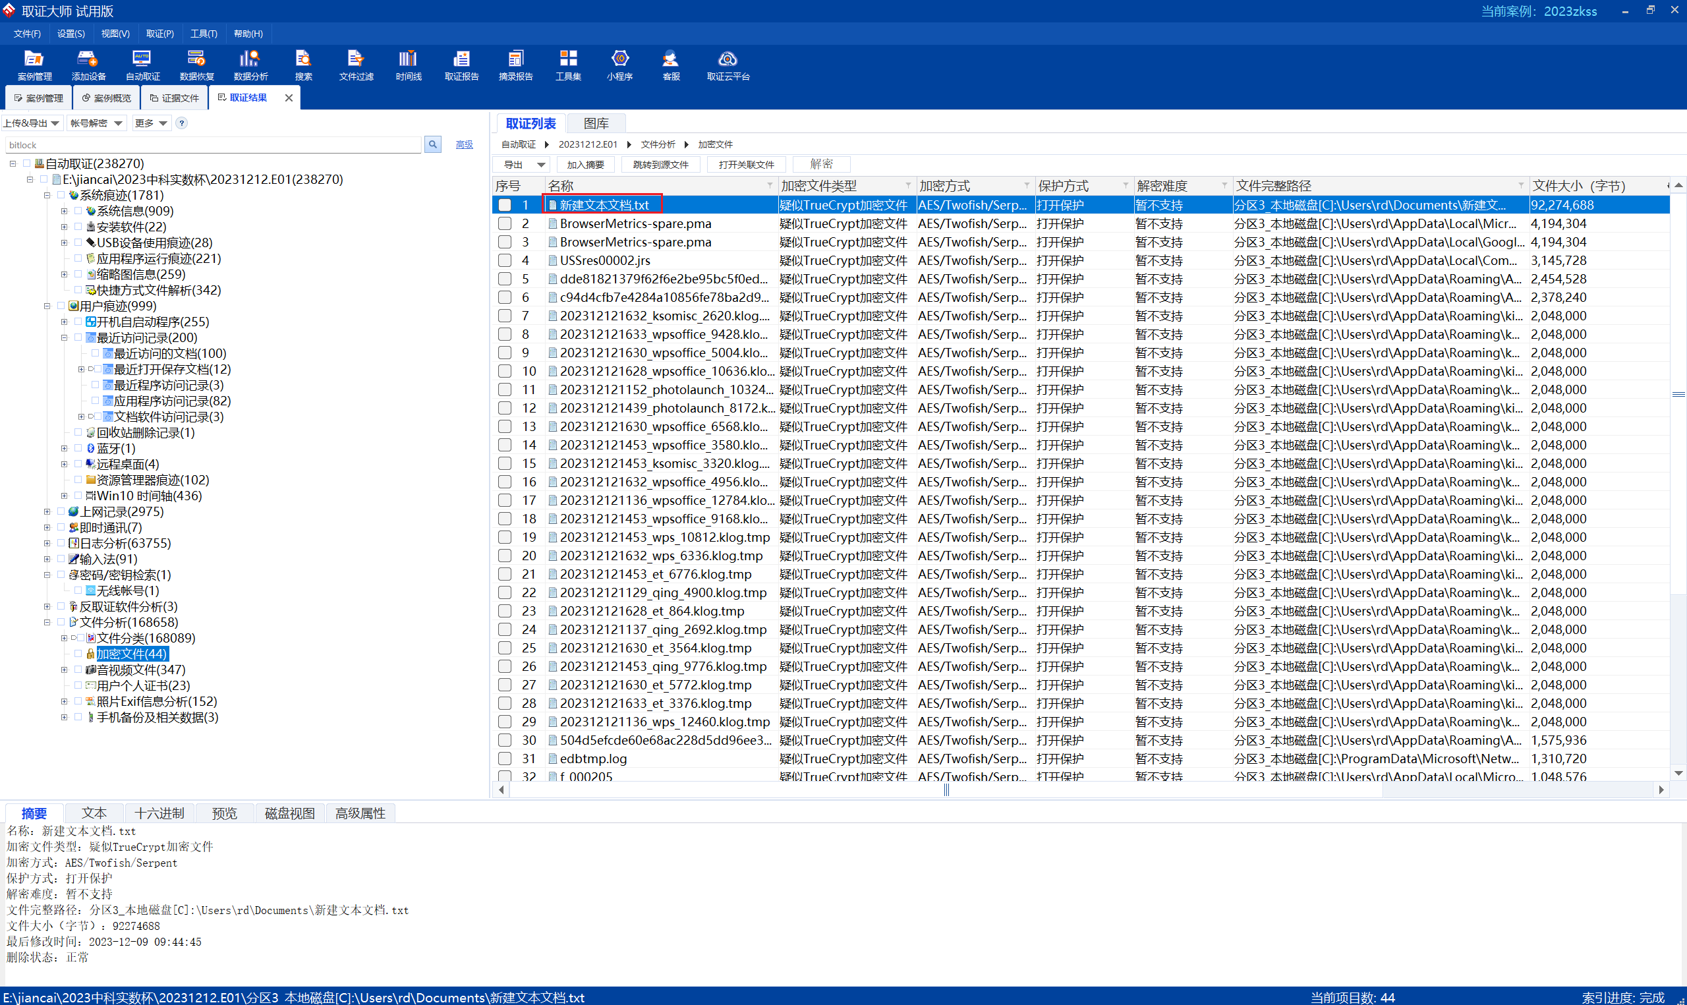
Task: Open the 文件过滤 tool
Action: [356, 65]
